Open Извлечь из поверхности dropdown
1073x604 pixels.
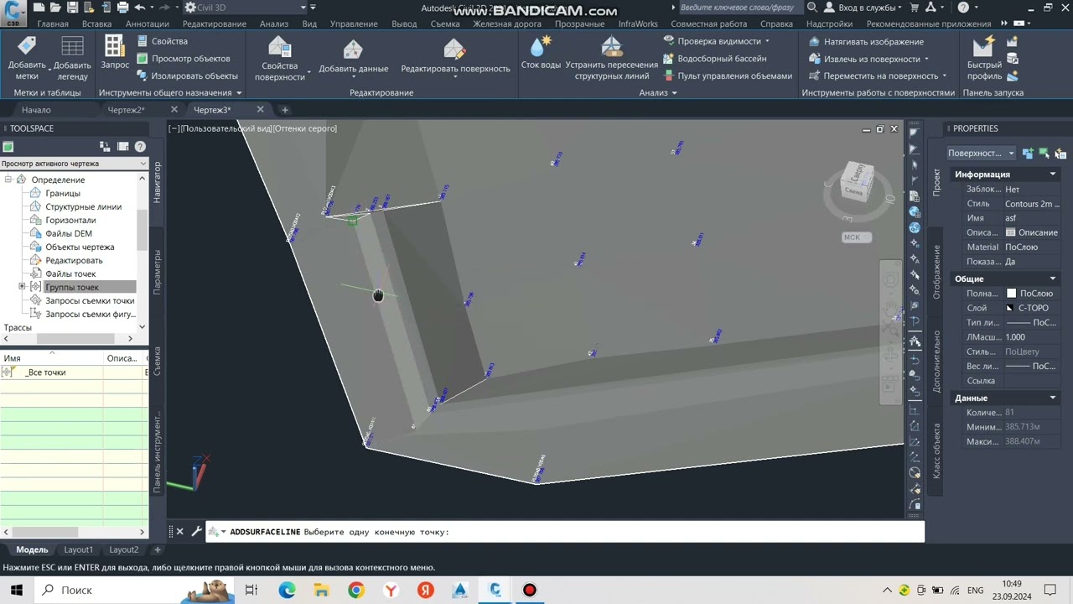coord(869,60)
